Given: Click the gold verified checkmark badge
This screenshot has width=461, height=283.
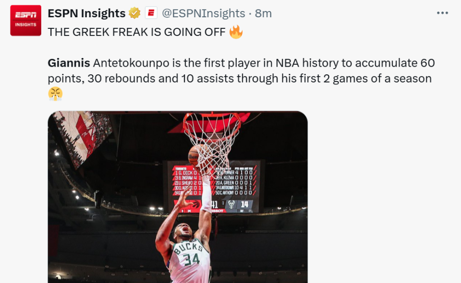Looking at the screenshot, I should [135, 13].
